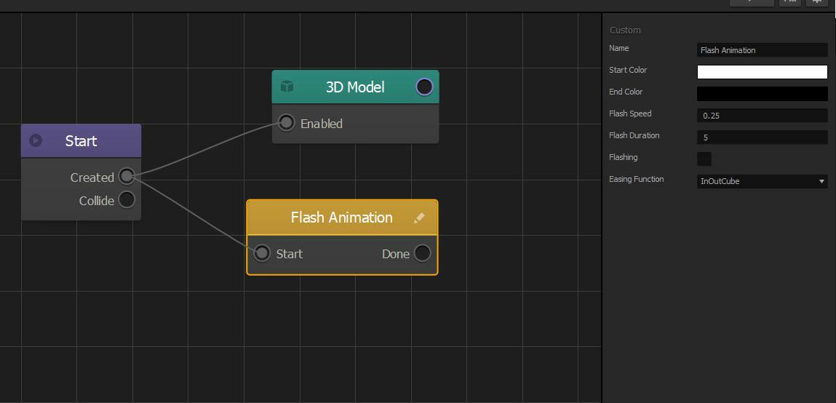Click the Flash Speed value field

pos(762,116)
